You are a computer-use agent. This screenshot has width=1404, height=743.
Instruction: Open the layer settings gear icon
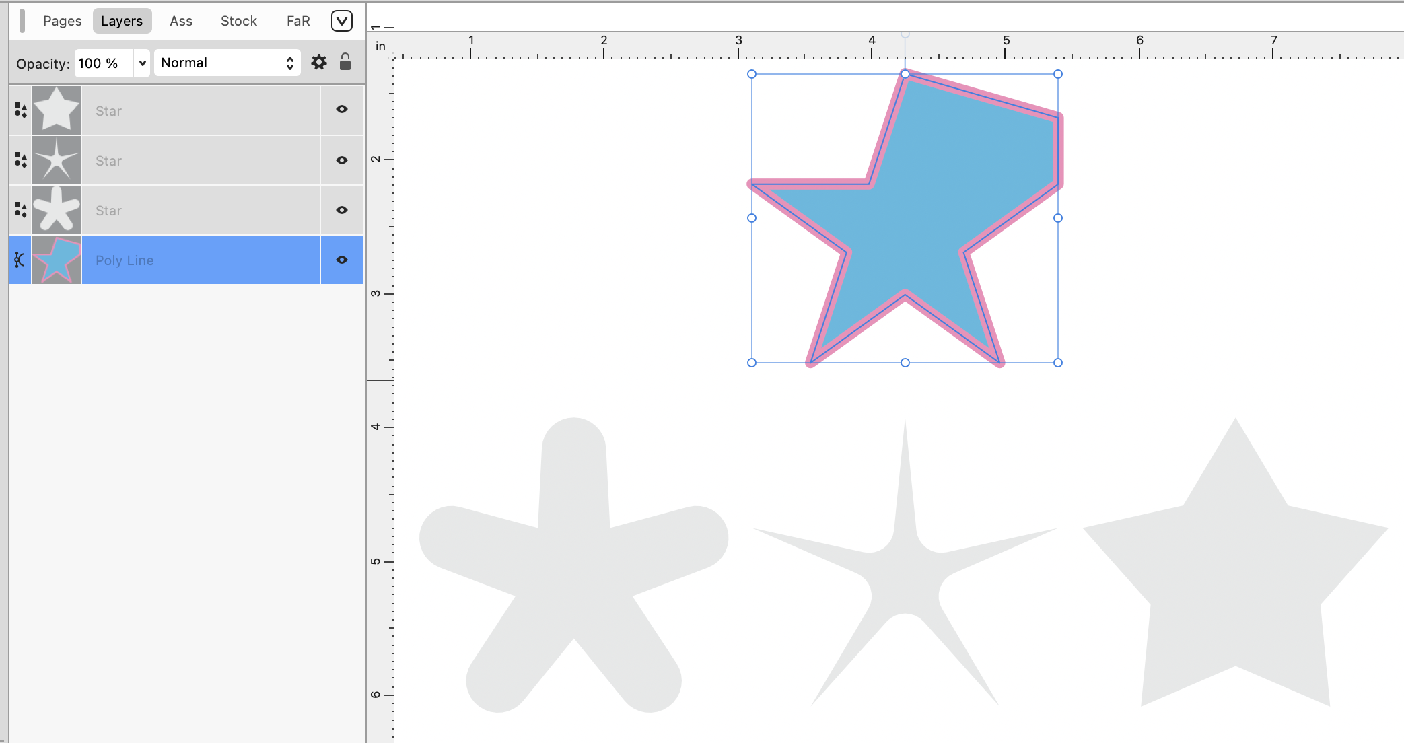pos(318,63)
